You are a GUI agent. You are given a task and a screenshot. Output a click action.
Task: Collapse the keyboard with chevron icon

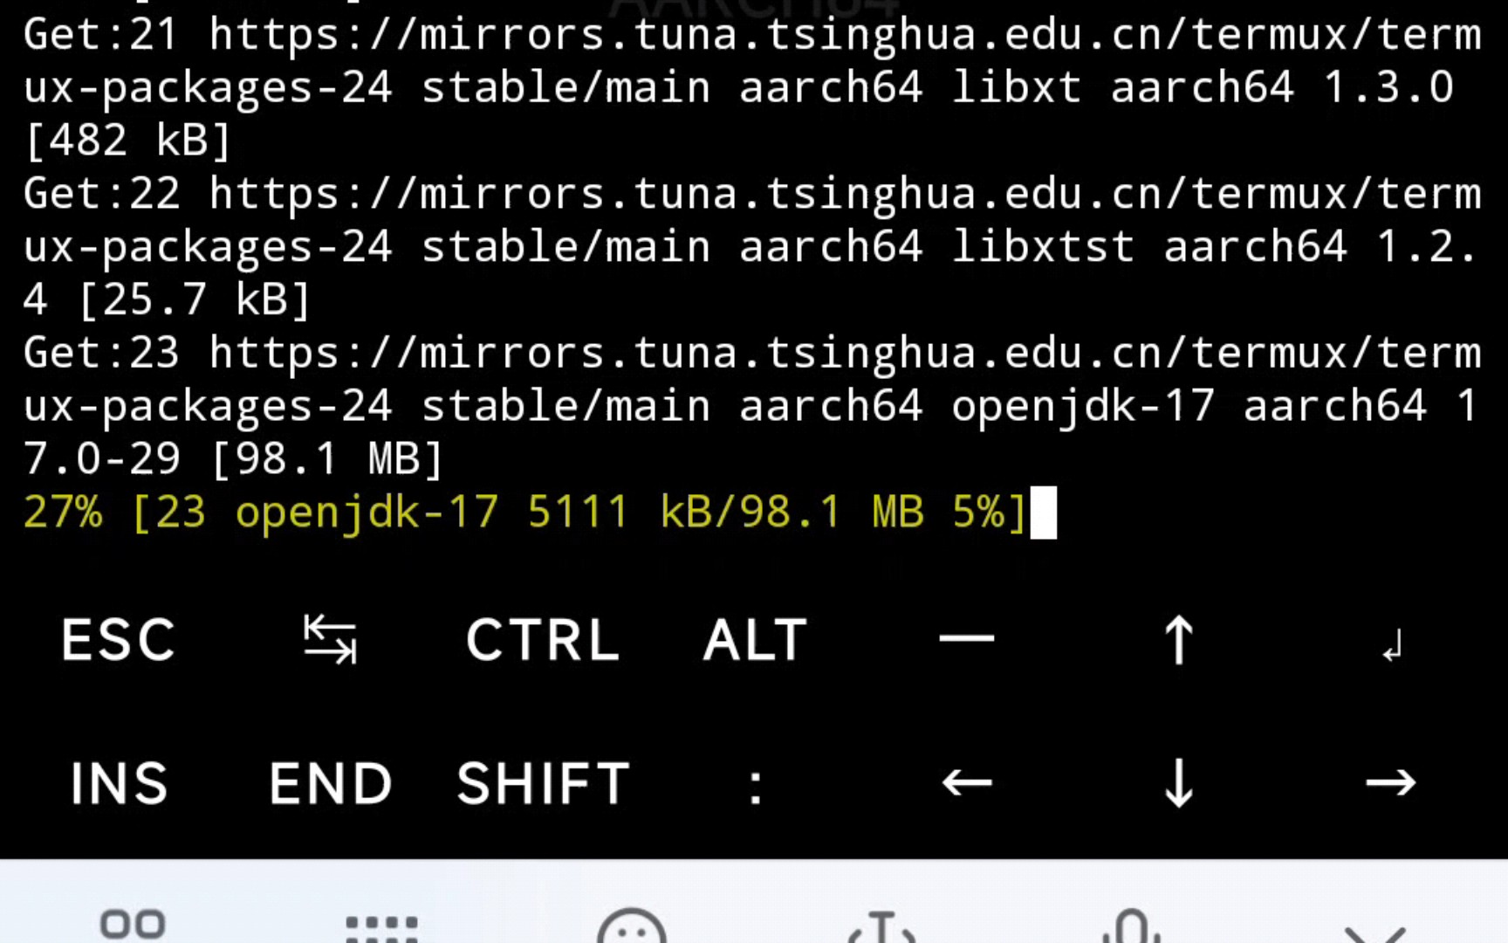tap(1375, 933)
